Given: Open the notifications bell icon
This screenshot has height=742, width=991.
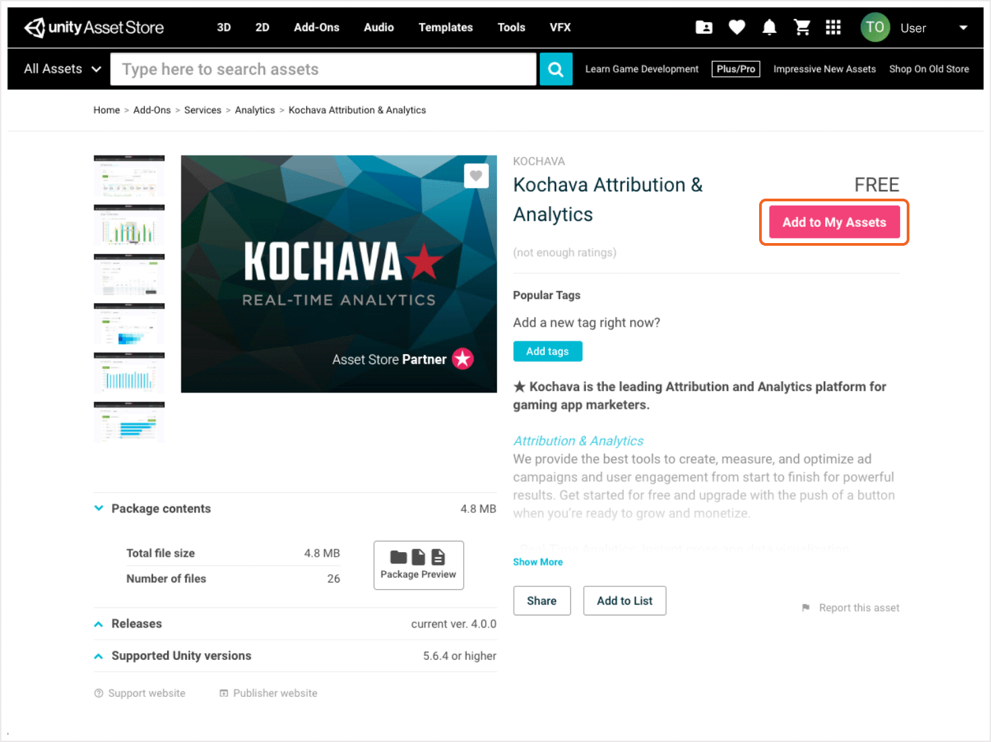Looking at the screenshot, I should pyautogui.click(x=769, y=28).
